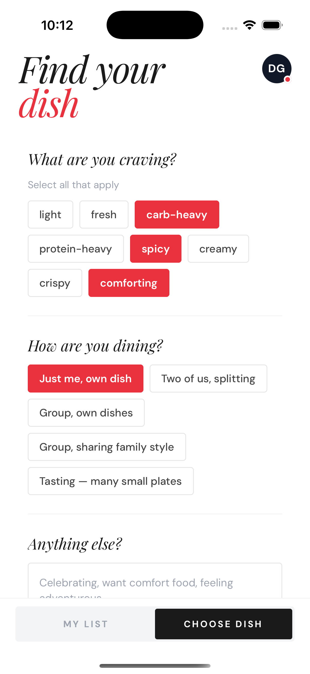The height and width of the screenshot is (674, 310).
Task: Pick Group, sharing family style
Action: coord(106,447)
